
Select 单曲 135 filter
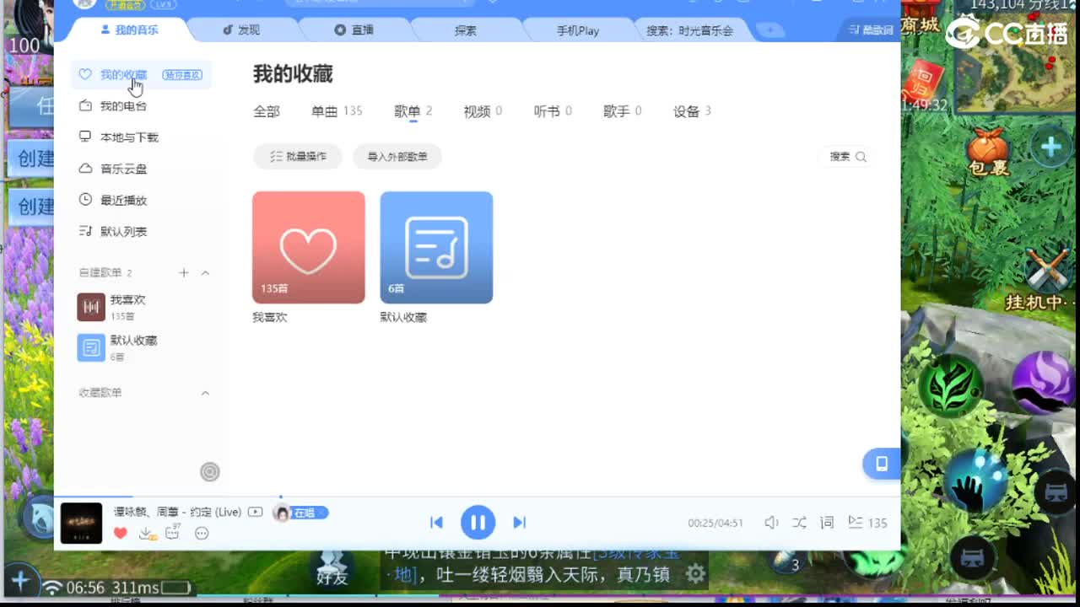[x=337, y=111]
